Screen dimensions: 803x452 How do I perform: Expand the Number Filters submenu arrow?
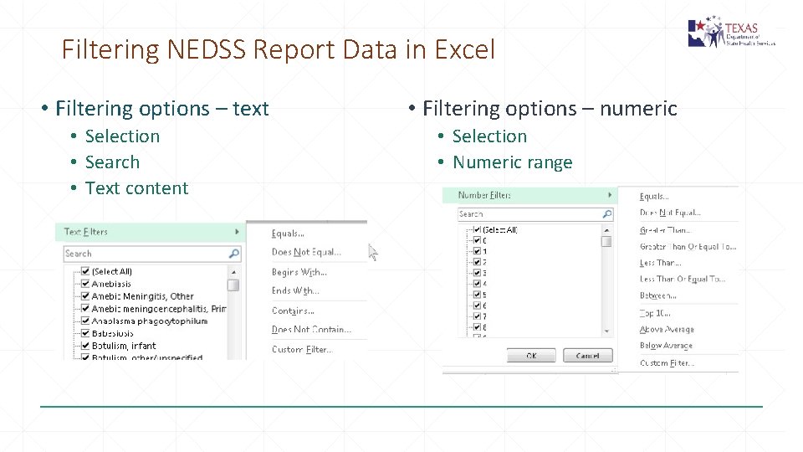pyautogui.click(x=610, y=195)
